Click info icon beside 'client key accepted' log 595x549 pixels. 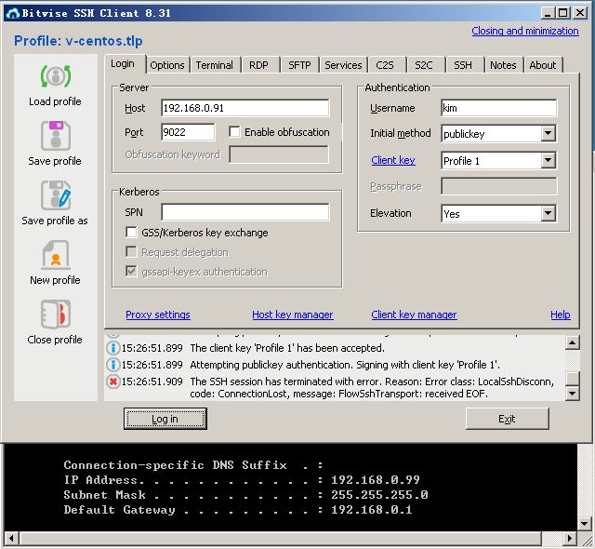click(x=112, y=348)
